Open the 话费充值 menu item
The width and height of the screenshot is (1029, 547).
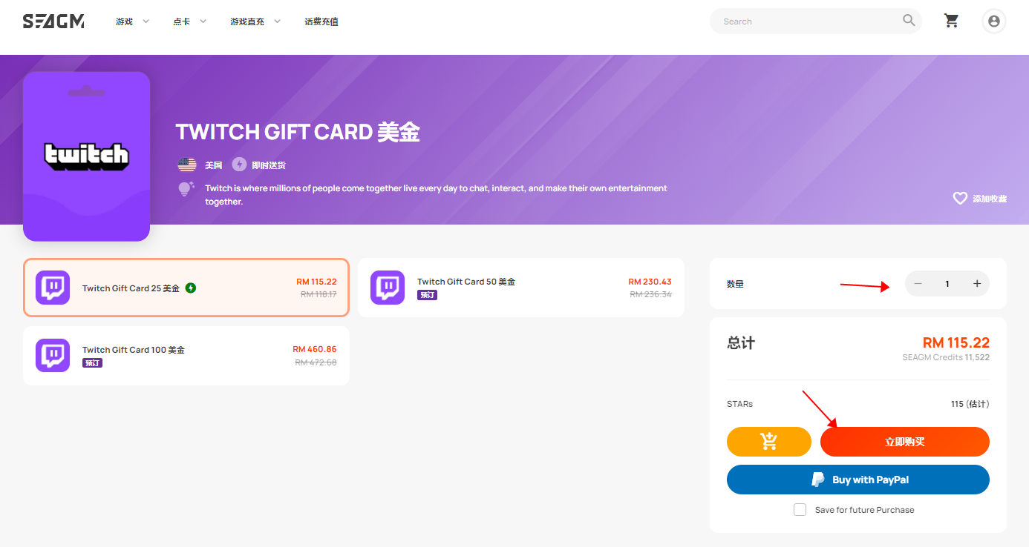[x=321, y=21]
